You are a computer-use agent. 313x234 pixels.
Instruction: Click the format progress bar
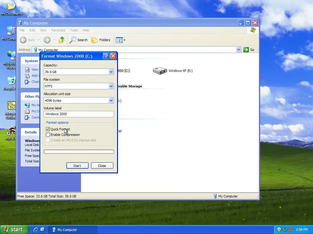[x=79, y=152]
